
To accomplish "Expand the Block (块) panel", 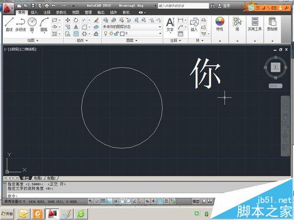I will pos(199,40).
